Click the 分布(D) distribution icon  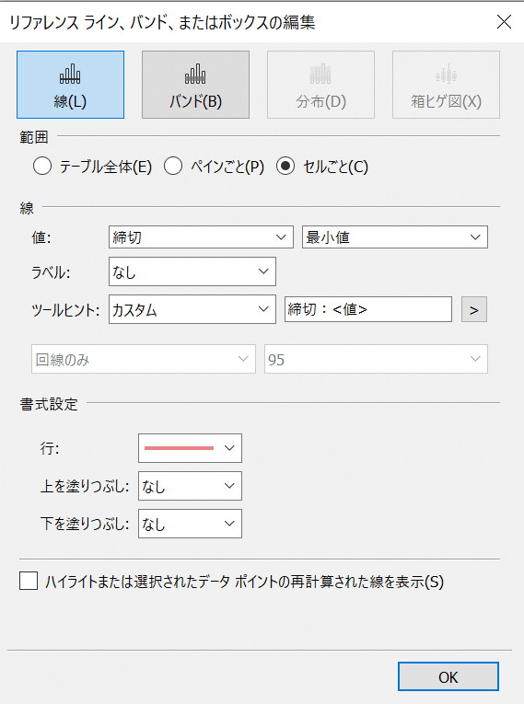coord(320,85)
